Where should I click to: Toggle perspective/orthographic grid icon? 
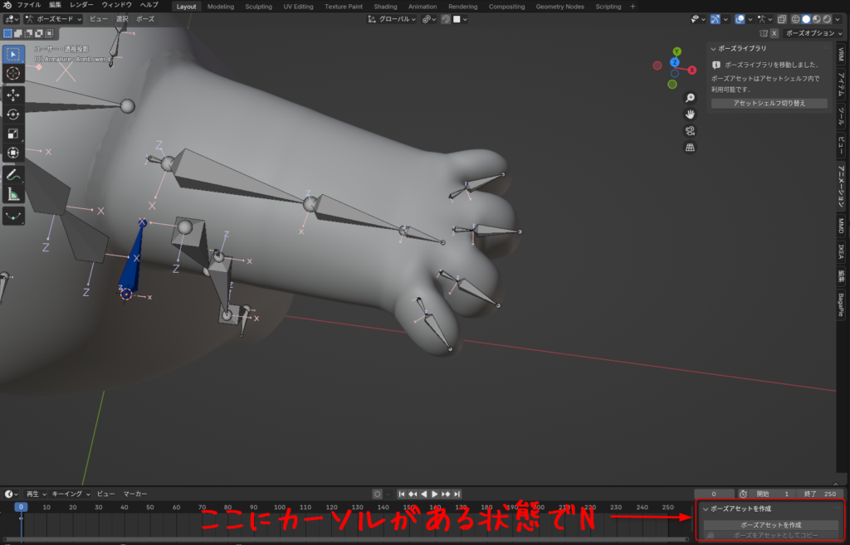click(690, 148)
